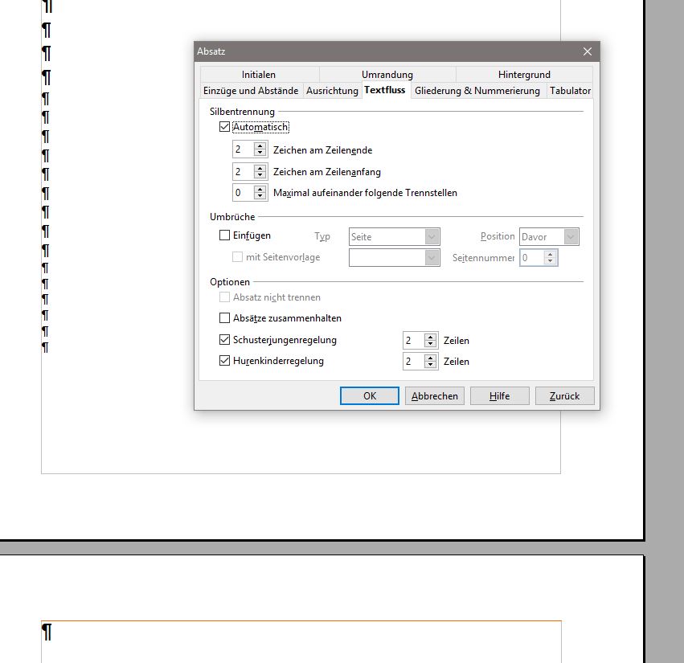
Task: Open the Umrandung tab
Action: click(387, 75)
